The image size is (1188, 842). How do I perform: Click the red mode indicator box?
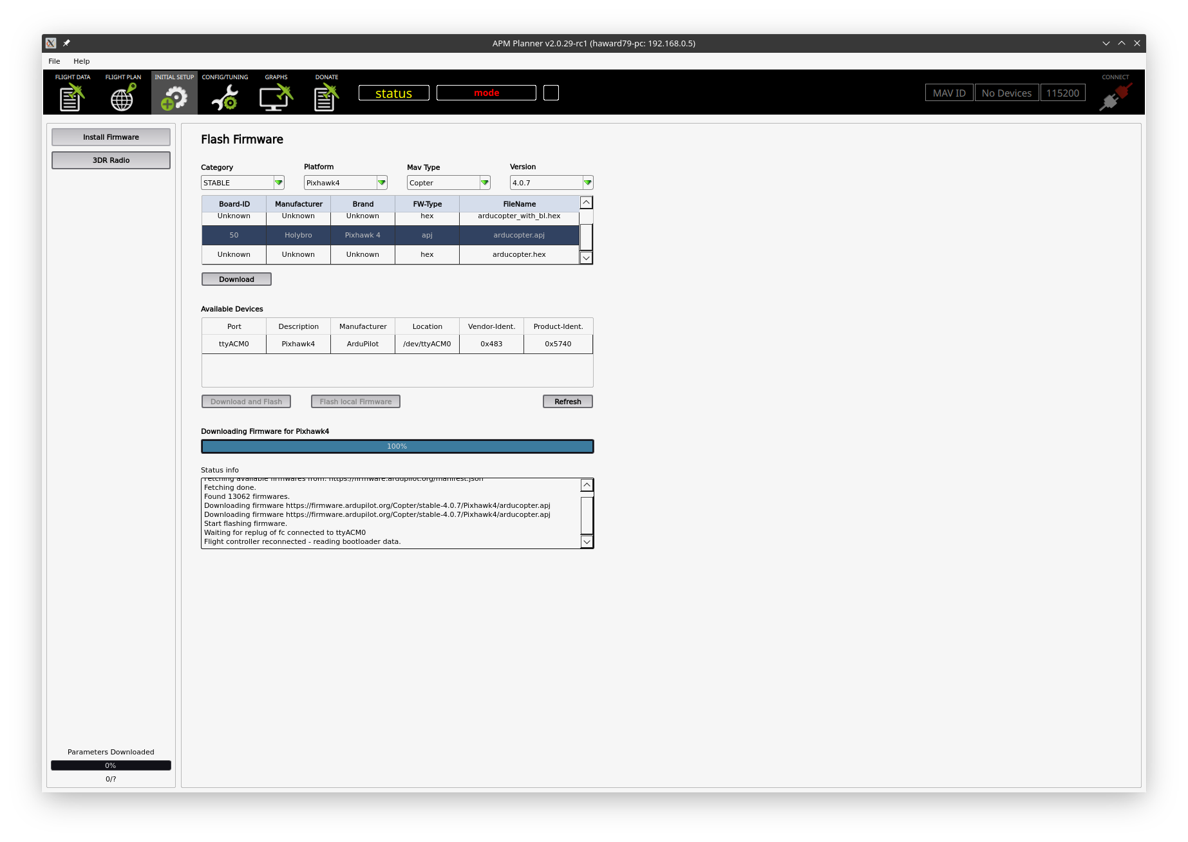click(486, 93)
